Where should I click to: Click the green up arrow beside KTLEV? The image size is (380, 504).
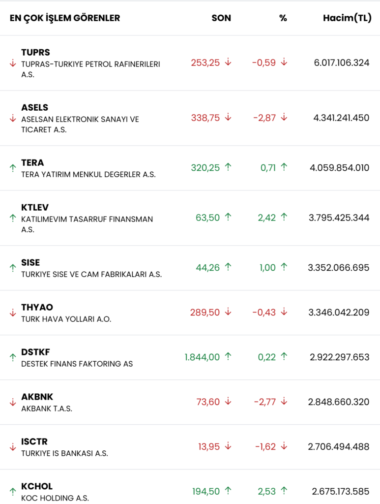[13, 218]
